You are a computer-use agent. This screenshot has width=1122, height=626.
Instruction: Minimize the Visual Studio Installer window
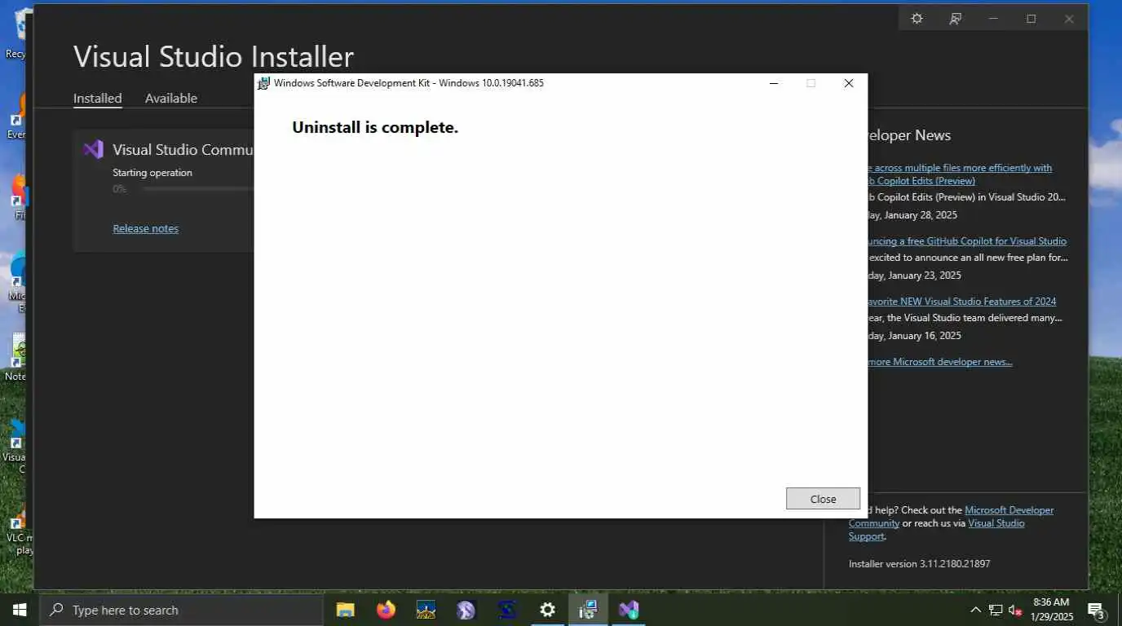click(x=993, y=18)
